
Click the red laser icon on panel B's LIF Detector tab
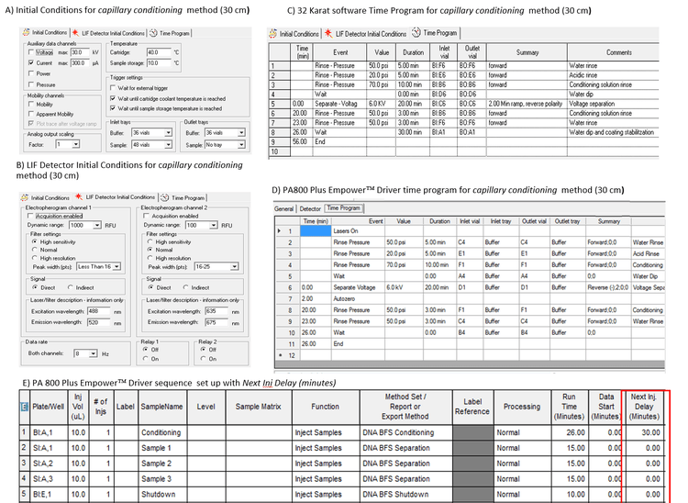pyautogui.click(x=77, y=197)
